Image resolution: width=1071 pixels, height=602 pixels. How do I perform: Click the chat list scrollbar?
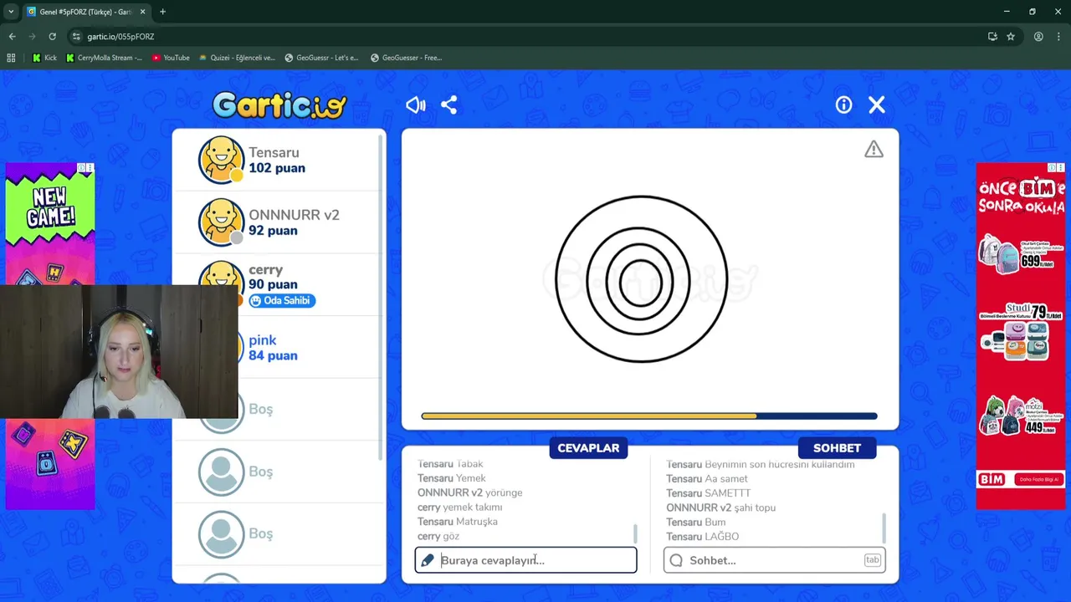[x=884, y=528]
